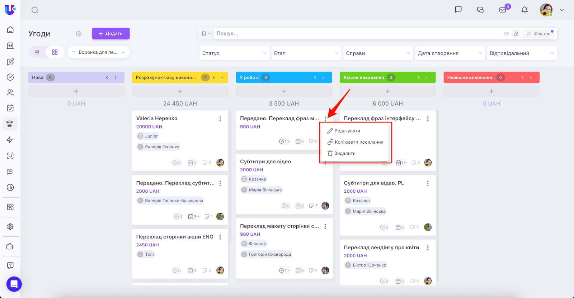The image size is (574, 298).
Task: Collapse the У роботі column
Action: (x=315, y=77)
